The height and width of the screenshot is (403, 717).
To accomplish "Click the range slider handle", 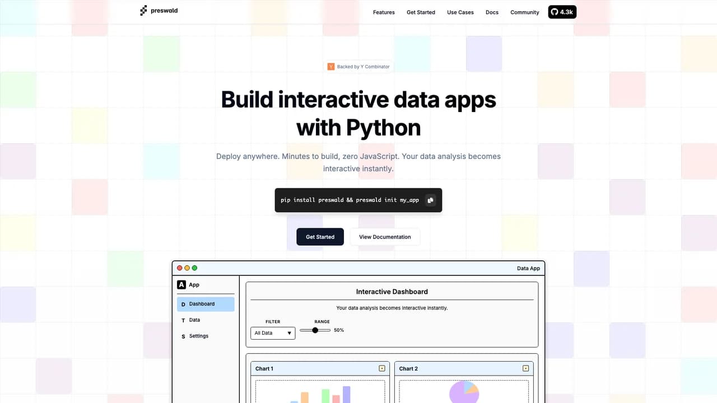I will (315, 330).
